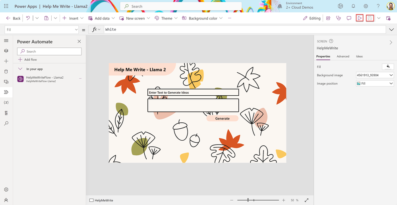This screenshot has height=205, width=397.
Task: Expand the formula bar
Action: click(x=391, y=30)
